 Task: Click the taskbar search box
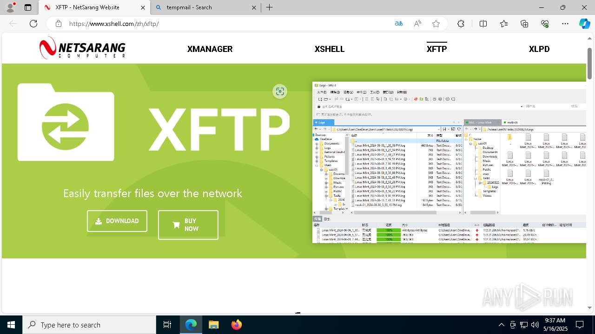click(89, 325)
